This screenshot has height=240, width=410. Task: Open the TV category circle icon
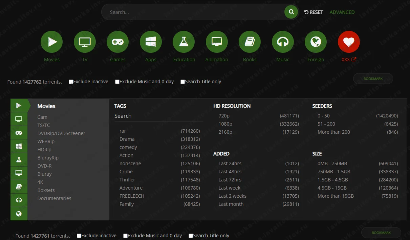[85, 42]
